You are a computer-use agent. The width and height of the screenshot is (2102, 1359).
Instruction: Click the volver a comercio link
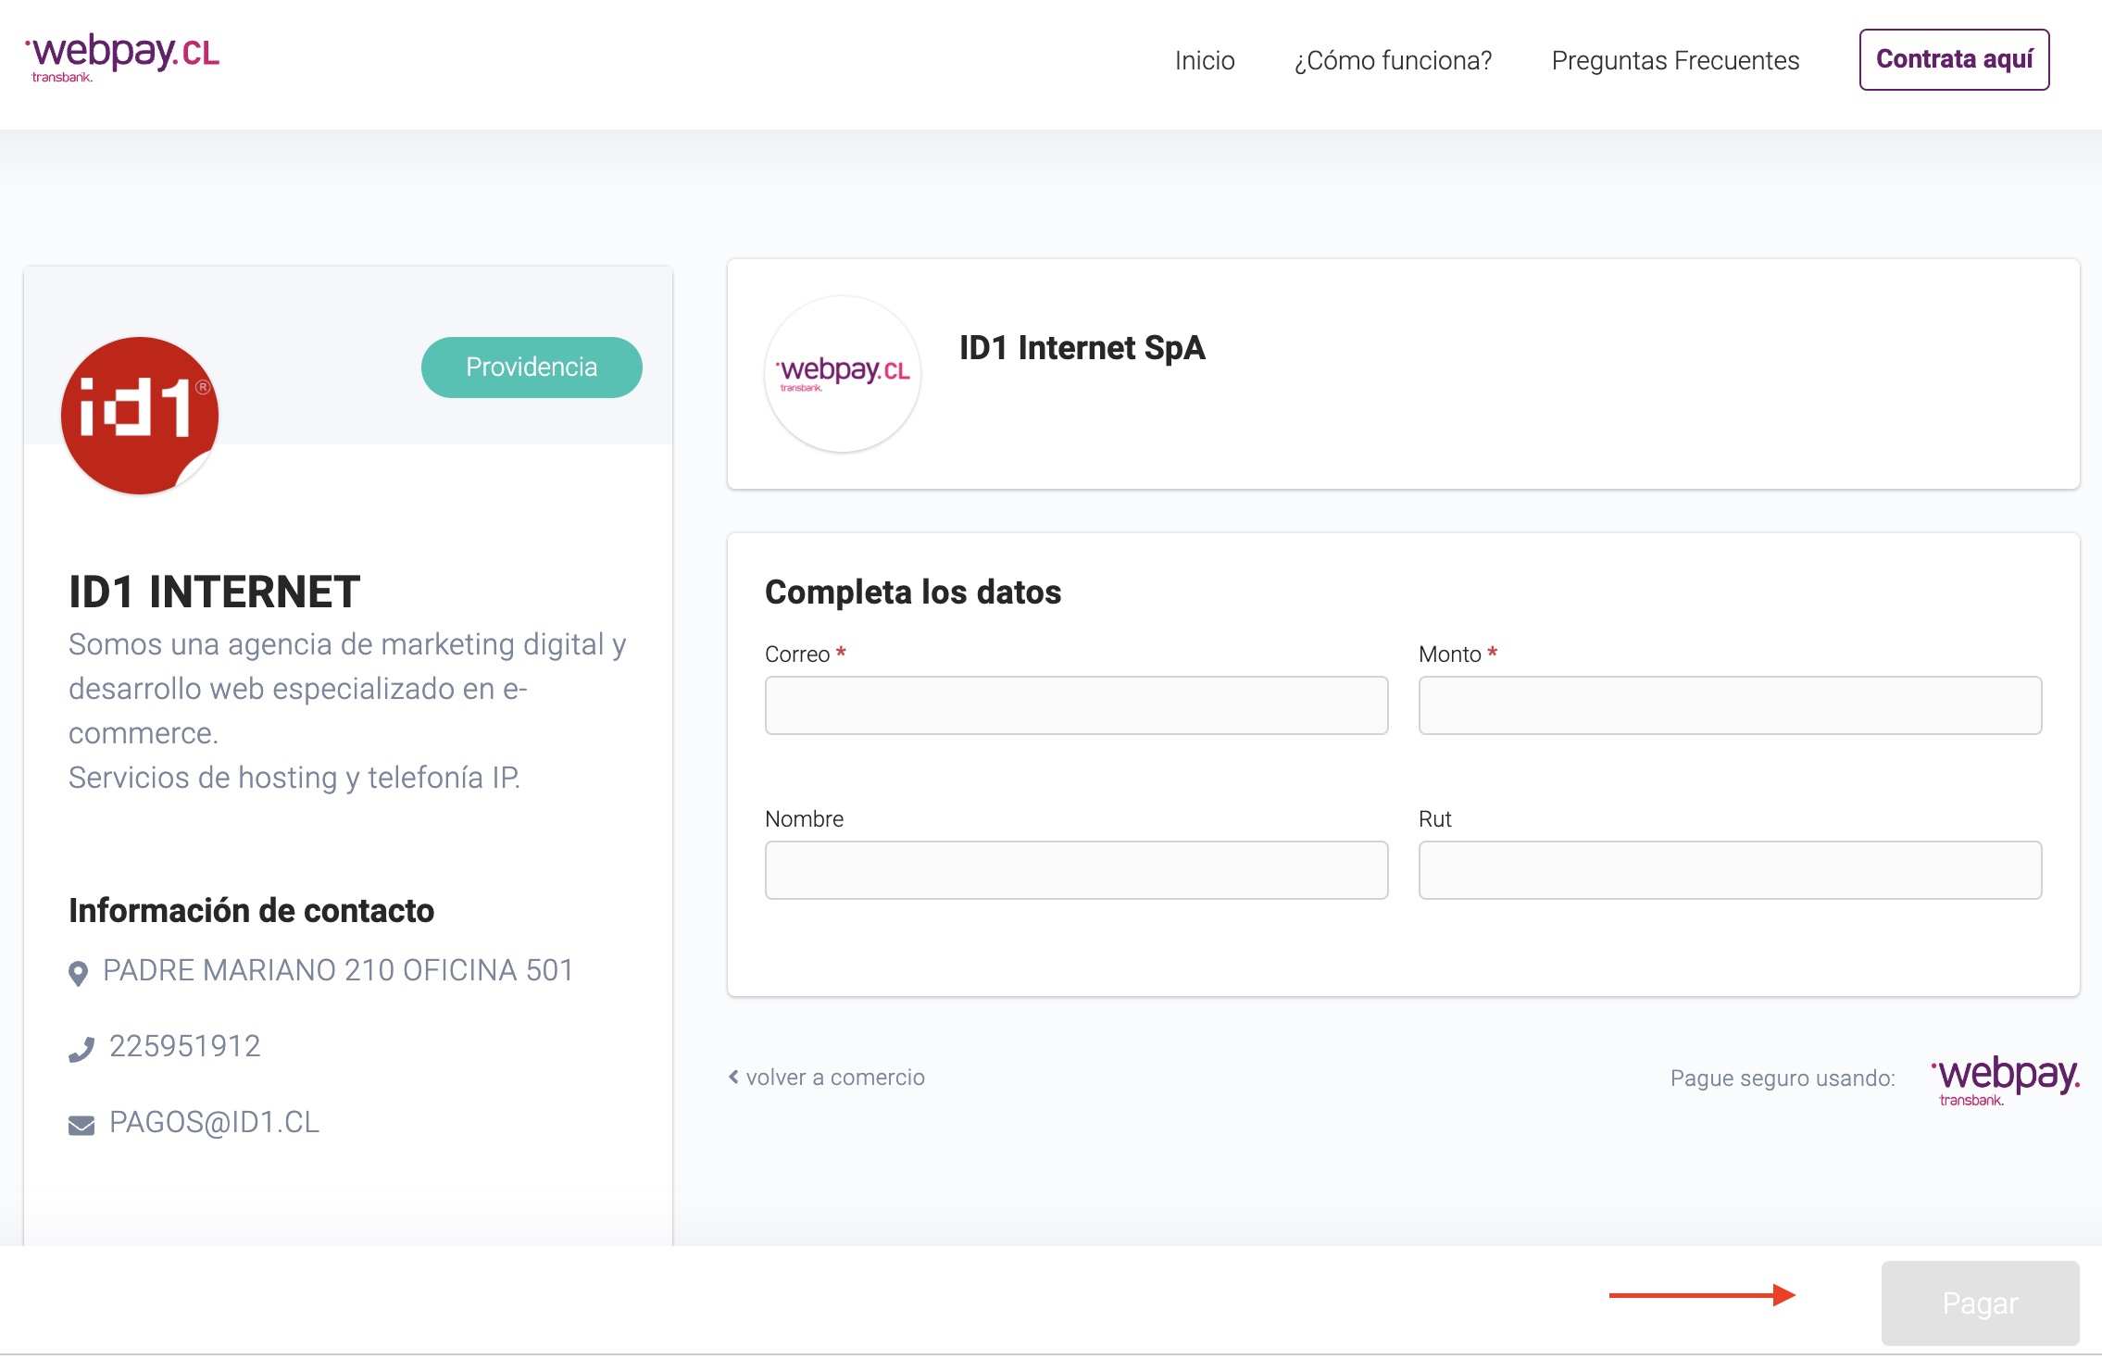tap(835, 1078)
